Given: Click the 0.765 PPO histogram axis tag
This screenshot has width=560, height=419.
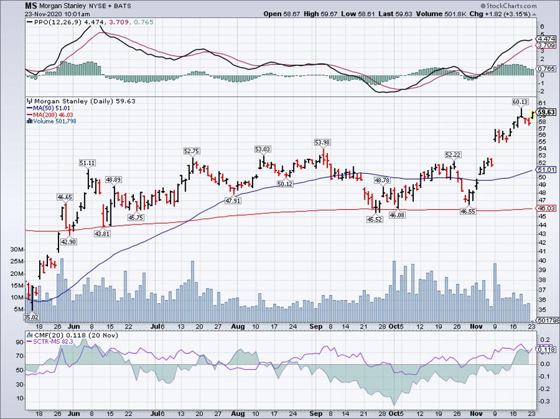Looking at the screenshot, I should 547,69.
